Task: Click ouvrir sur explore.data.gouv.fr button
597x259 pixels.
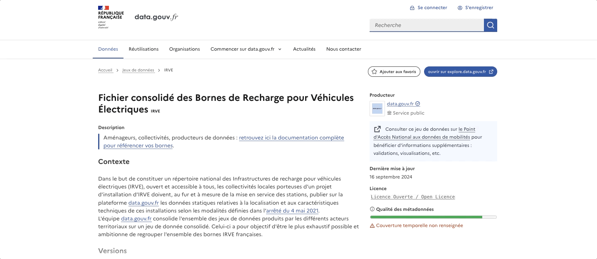Action: (x=461, y=72)
